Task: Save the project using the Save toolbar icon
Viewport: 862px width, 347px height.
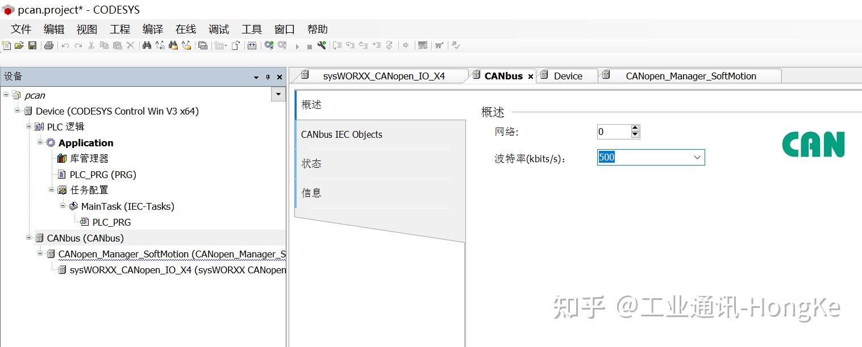Action: pyautogui.click(x=32, y=45)
